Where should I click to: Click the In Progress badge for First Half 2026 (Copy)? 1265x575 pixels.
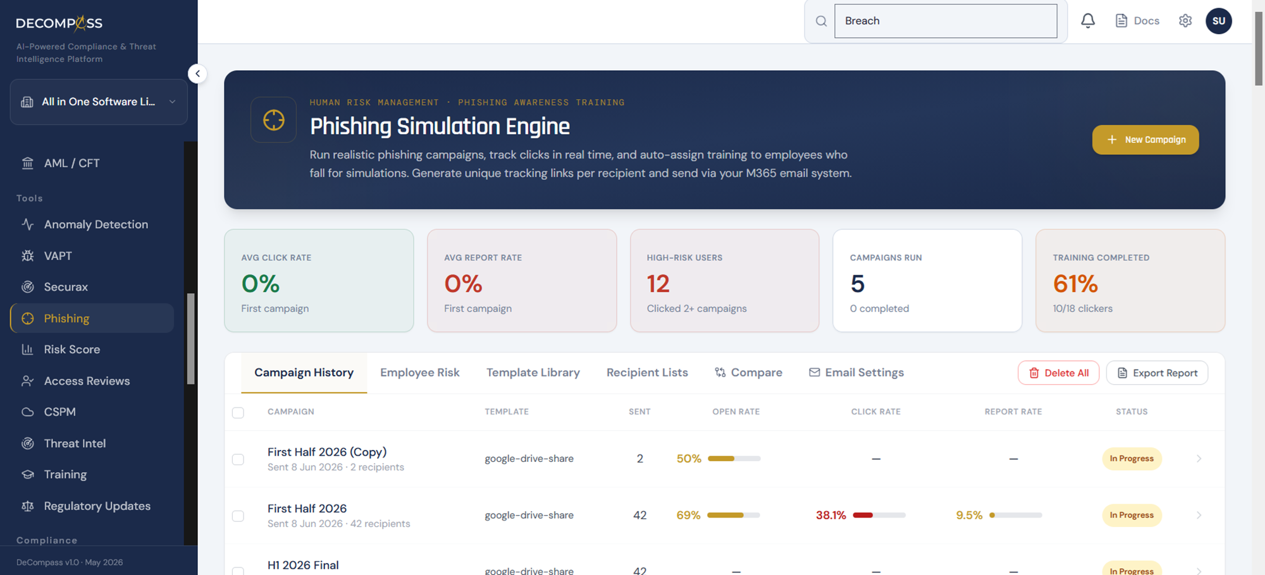1132,459
